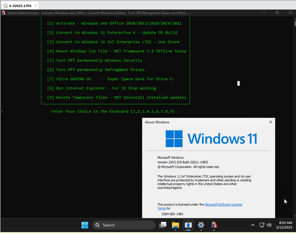This screenshot has width=296, height=234.
Task: Click option [9] Delete Temporary Files
Action: pos(116,97)
